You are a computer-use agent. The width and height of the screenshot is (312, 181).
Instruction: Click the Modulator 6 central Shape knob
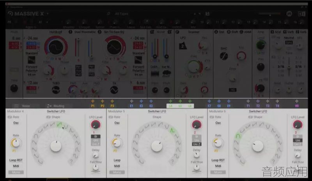tap(258, 146)
